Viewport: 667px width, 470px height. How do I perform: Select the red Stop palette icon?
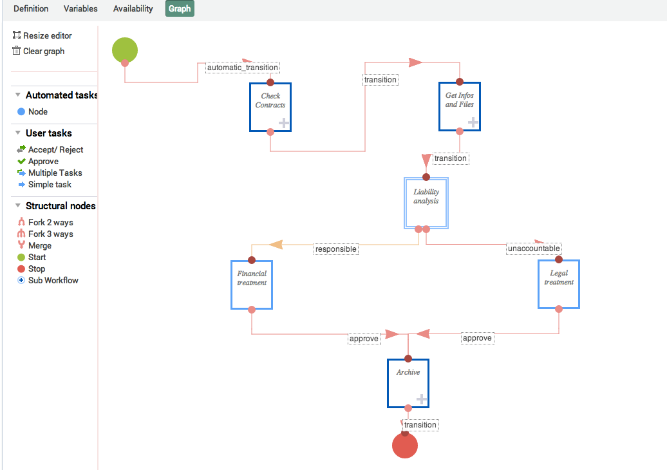point(21,268)
